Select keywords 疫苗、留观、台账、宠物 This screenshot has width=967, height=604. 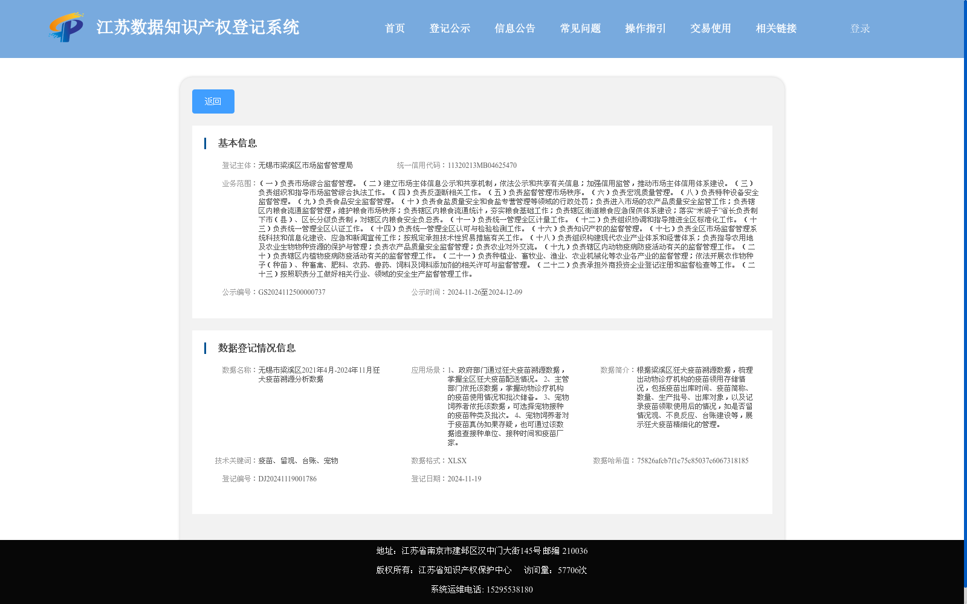pyautogui.click(x=298, y=461)
